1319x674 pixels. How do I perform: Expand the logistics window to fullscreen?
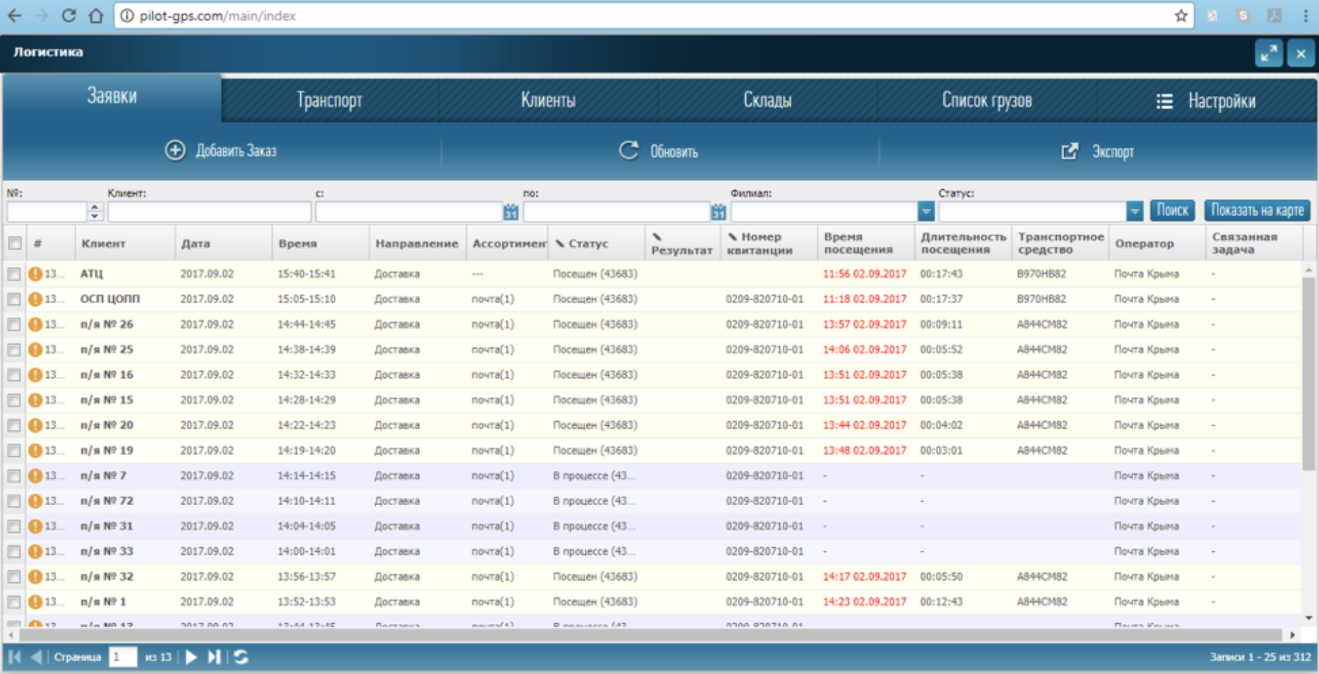click(1268, 54)
